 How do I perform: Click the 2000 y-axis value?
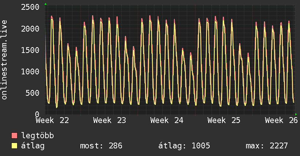(x=30, y=29)
